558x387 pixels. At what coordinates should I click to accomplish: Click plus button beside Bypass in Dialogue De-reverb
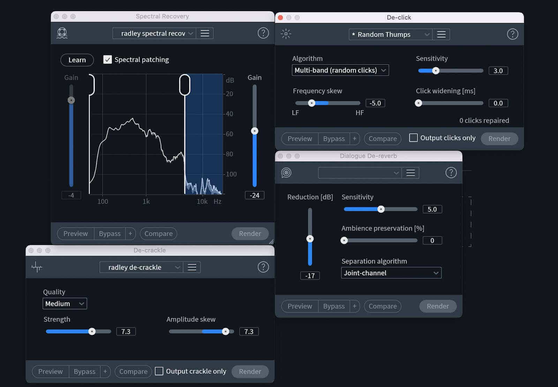pos(354,306)
